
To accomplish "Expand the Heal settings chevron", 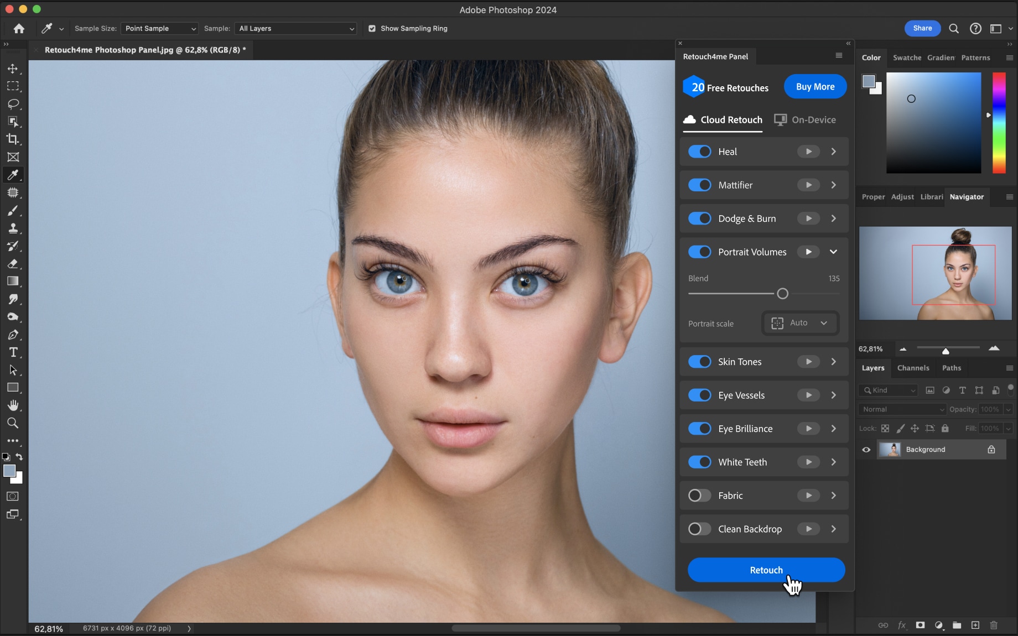I will point(833,152).
